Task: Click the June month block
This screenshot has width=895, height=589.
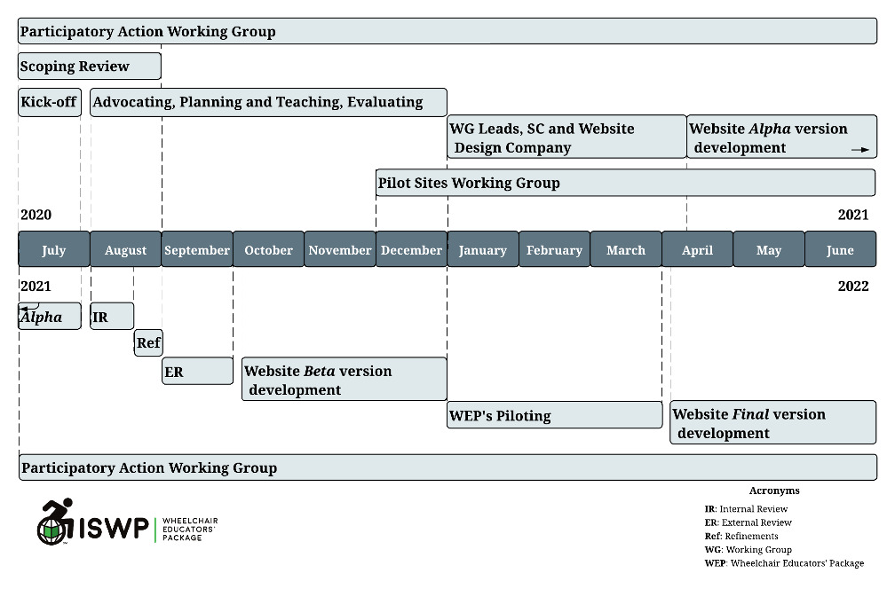Action: click(840, 249)
